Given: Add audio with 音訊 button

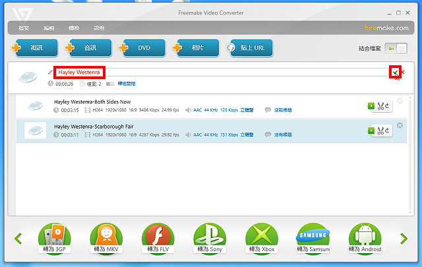Looking at the screenshot, I should click(89, 48).
